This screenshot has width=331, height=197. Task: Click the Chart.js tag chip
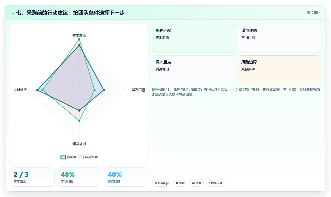[x=162, y=183]
